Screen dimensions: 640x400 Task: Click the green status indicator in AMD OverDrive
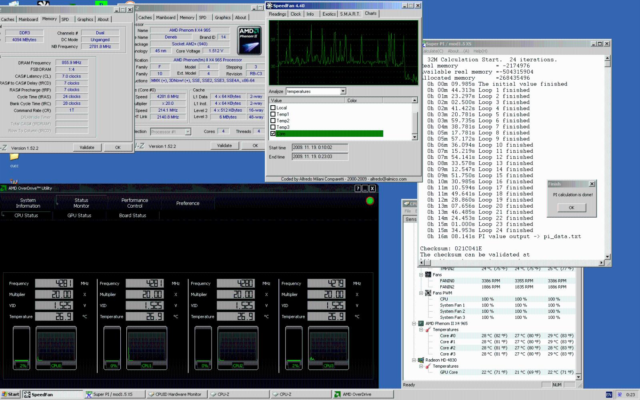pos(370,201)
